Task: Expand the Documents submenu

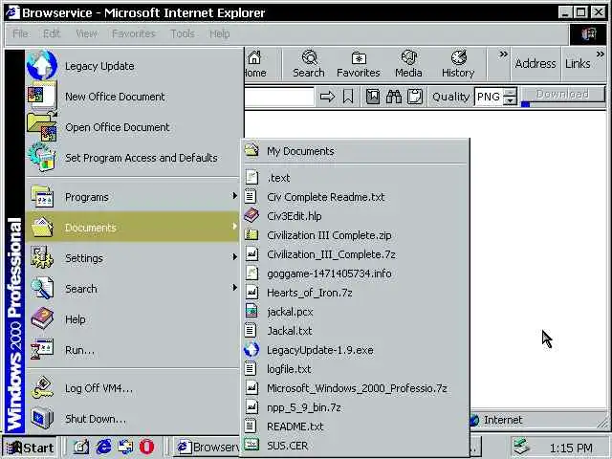Action: 132,228
